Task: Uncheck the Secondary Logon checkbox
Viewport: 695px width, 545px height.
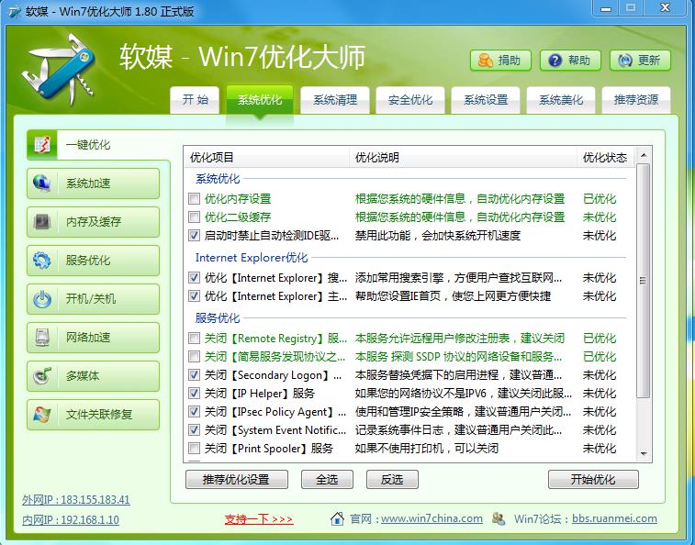Action: coord(194,375)
